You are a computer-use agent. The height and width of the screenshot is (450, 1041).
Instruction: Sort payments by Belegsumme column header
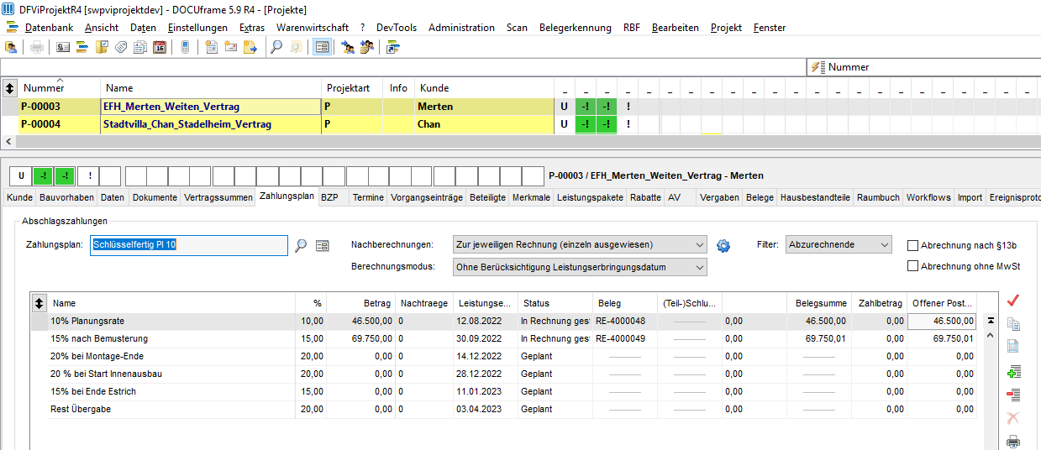(818, 303)
